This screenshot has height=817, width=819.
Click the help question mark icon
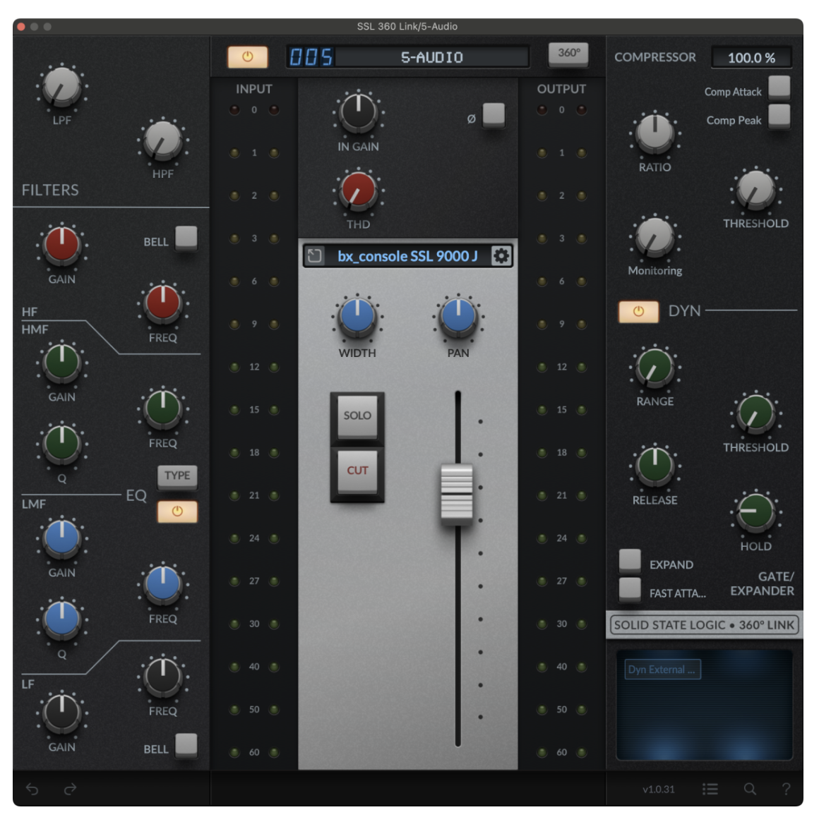click(786, 789)
